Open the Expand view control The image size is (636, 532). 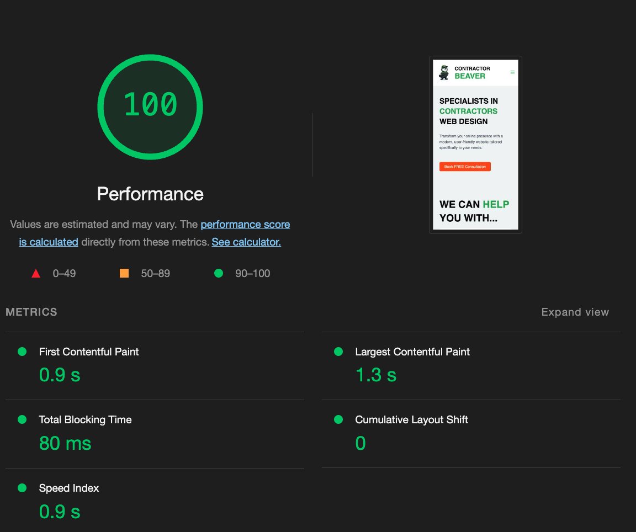coord(575,312)
